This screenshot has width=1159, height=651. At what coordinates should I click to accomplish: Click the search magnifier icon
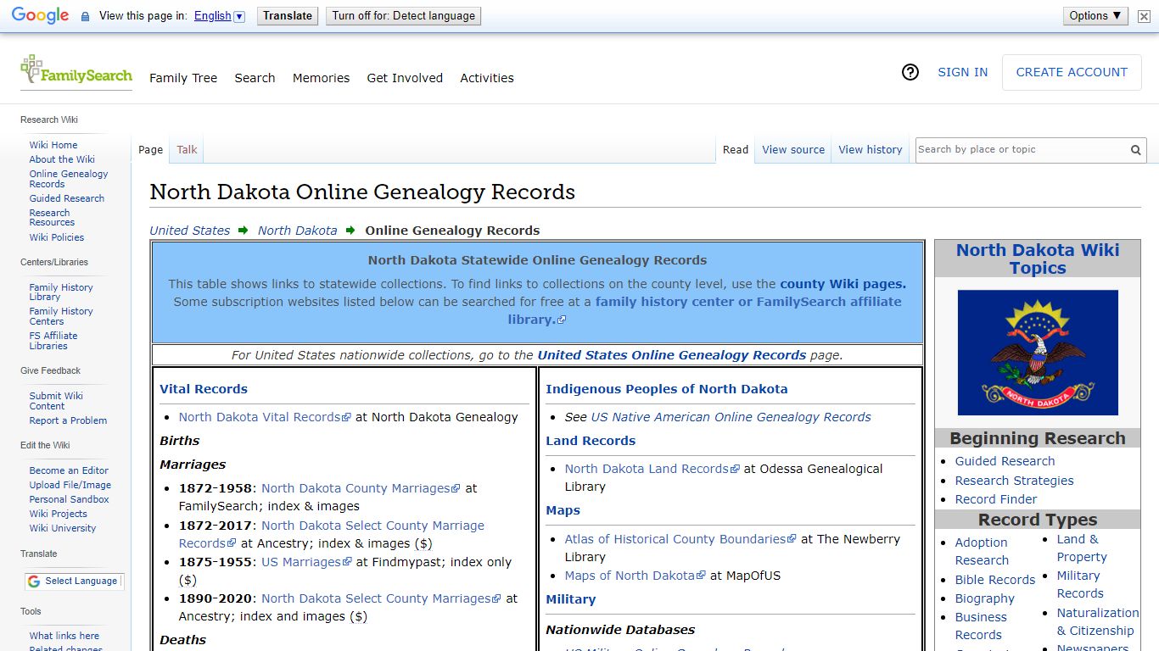click(1136, 150)
